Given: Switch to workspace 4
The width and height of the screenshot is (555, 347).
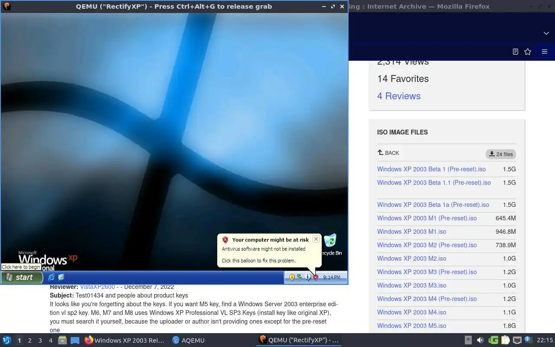Looking at the screenshot, I should click(50, 340).
